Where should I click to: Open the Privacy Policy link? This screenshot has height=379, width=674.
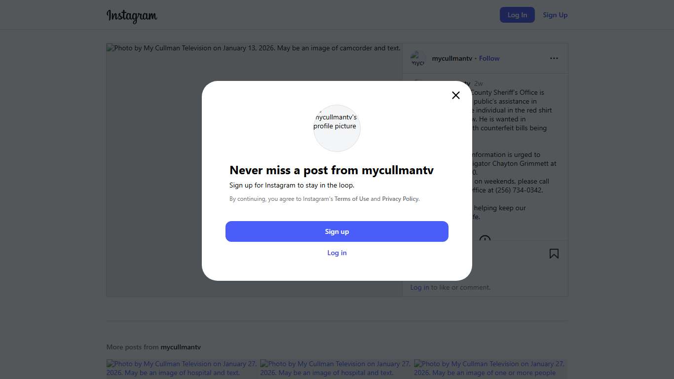[x=400, y=199]
